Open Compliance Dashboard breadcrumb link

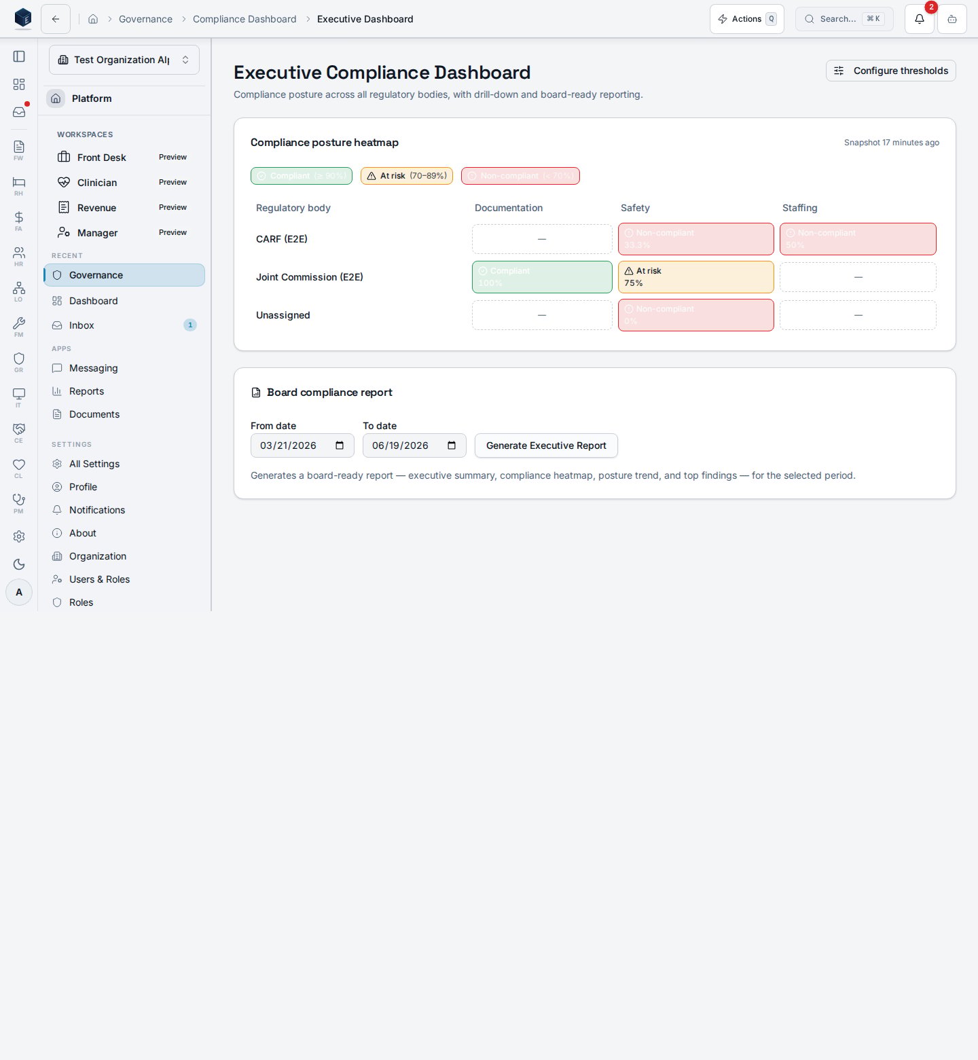(244, 19)
